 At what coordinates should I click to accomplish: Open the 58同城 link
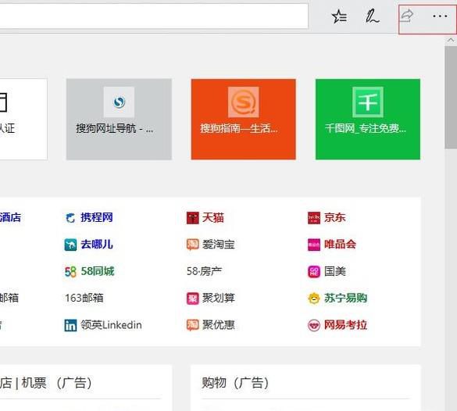coord(98,271)
